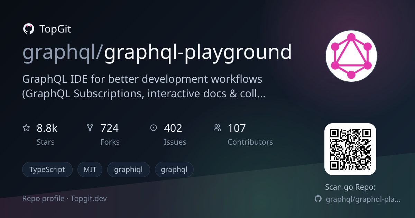This screenshot has width=415, height=218.
Task: Click the QR code image
Action: tap(350, 149)
